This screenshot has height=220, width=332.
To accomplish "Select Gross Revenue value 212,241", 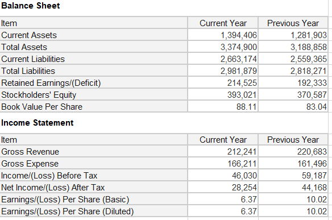I will click(242, 152).
